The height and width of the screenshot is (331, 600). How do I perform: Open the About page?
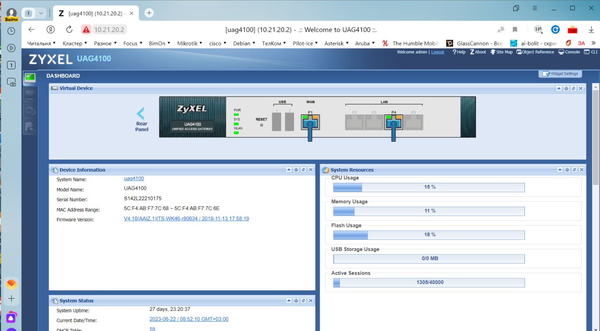pos(478,52)
